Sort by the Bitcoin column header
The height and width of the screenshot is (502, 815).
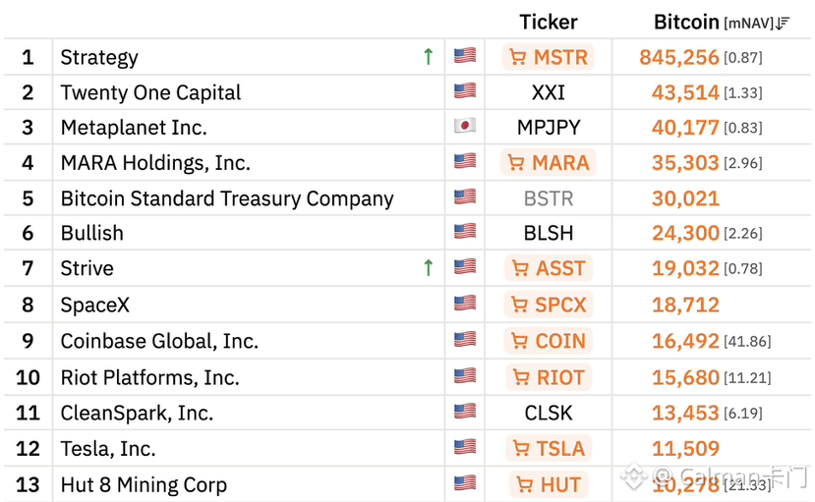[x=686, y=23]
